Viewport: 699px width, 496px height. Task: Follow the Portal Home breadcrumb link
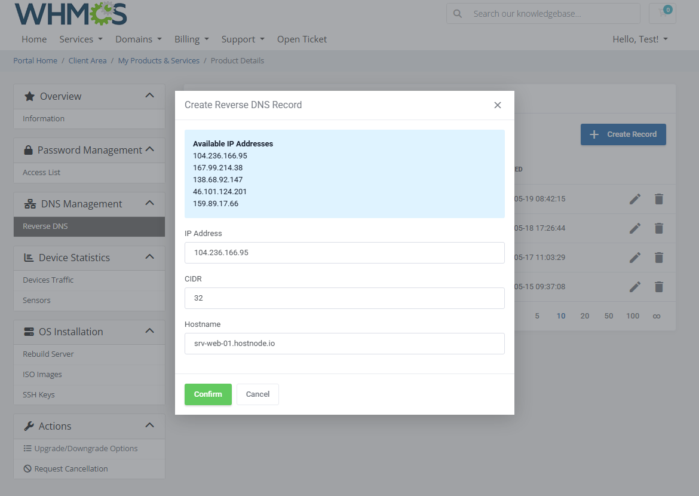[x=35, y=61]
